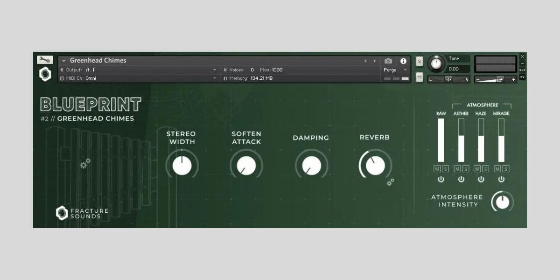The width and height of the screenshot is (560, 280).
Task: Show instrument info with the i icon
Action: pyautogui.click(x=403, y=61)
